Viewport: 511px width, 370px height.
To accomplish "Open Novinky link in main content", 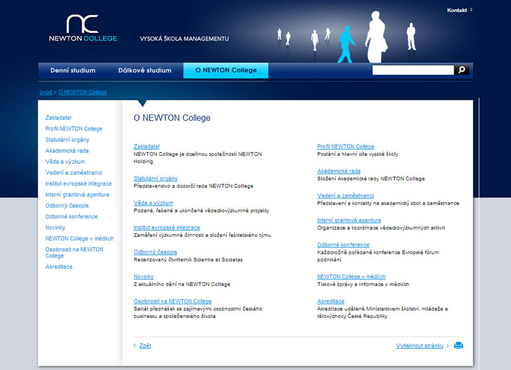I will 143,277.
